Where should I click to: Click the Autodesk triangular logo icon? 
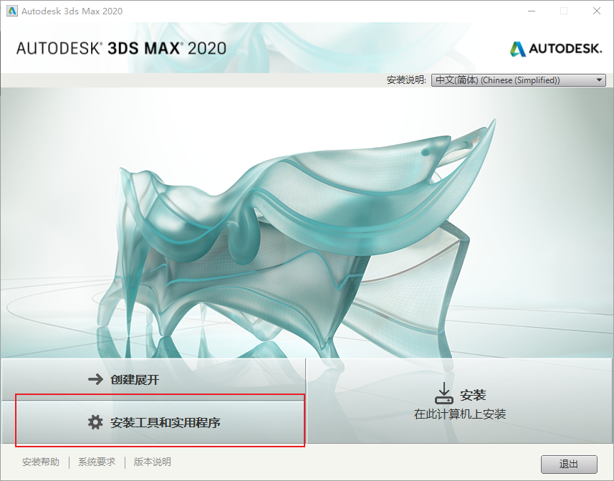pos(517,49)
